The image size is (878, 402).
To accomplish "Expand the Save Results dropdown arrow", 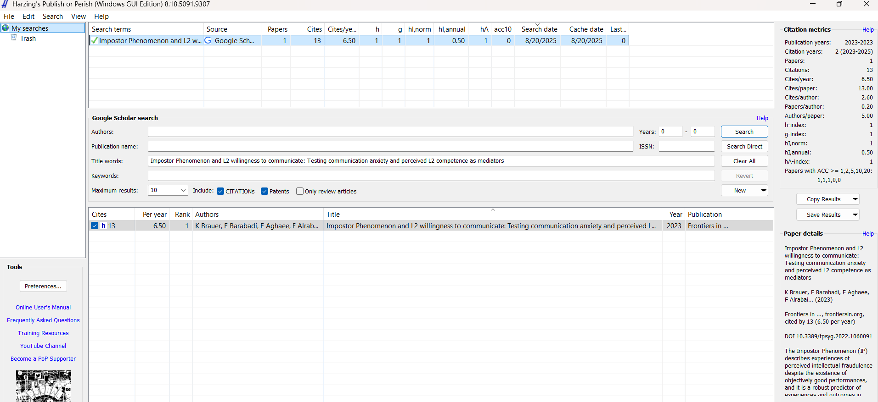I will (x=855, y=215).
